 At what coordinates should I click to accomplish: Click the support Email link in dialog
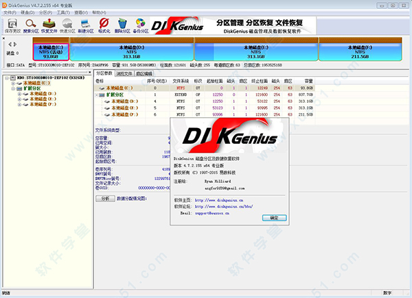pyautogui.click(x=212, y=213)
